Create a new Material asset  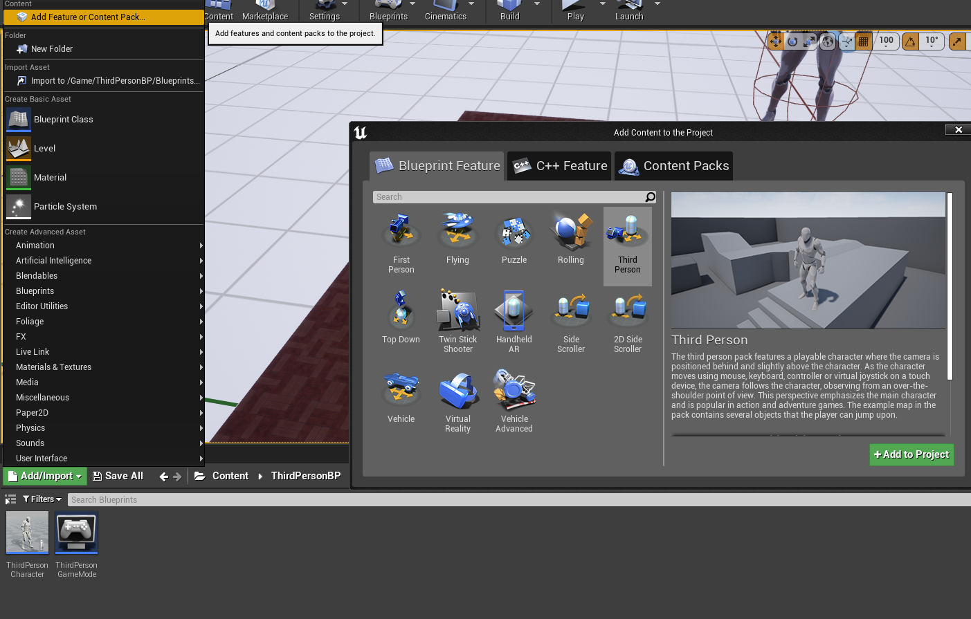click(104, 178)
